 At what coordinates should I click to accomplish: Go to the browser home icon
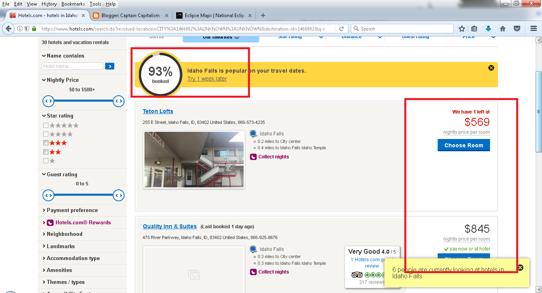pyautogui.click(x=503, y=29)
